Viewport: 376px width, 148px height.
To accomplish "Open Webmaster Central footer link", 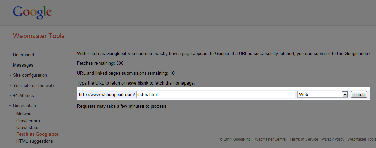I will (x=271, y=139).
